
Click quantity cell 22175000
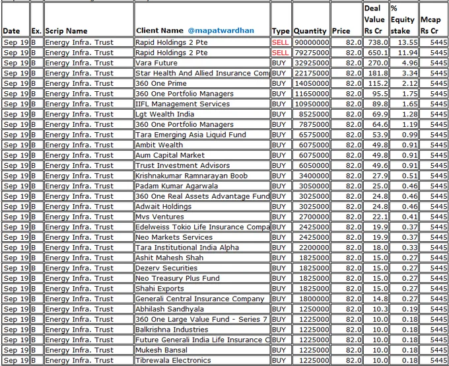(x=311, y=73)
